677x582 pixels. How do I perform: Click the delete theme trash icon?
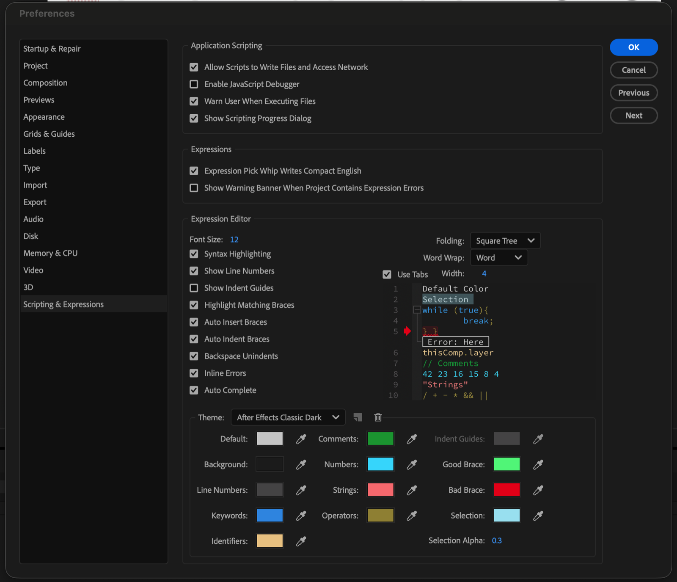coord(378,417)
